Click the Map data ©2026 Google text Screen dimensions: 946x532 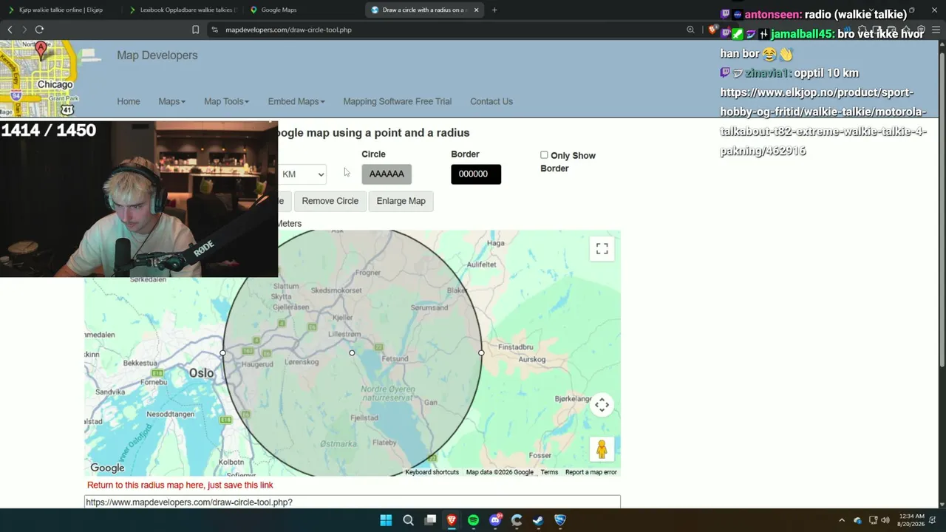coord(500,472)
